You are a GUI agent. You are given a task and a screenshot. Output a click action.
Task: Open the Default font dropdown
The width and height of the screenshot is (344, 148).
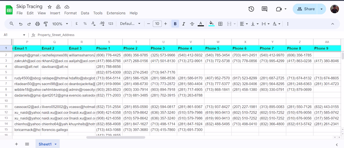[x=130, y=24]
